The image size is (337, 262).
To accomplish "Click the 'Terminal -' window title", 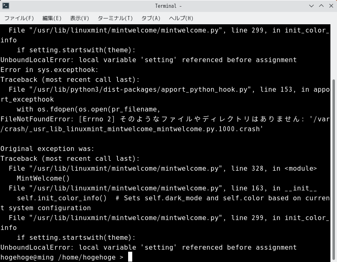I will coord(168,6).
